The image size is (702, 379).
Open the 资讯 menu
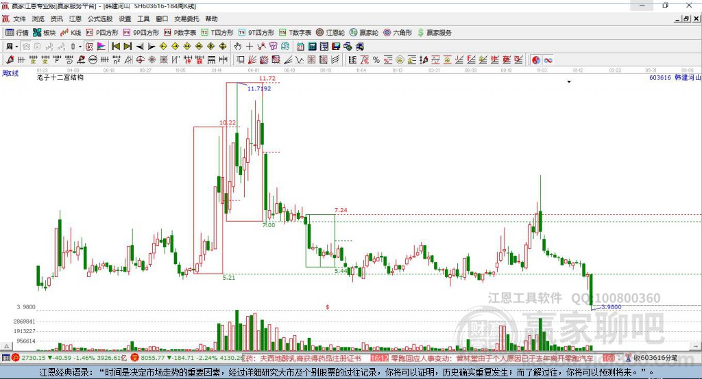point(56,18)
